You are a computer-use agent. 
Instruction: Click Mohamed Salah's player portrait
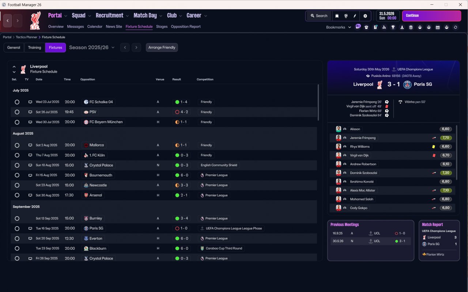[339, 199]
